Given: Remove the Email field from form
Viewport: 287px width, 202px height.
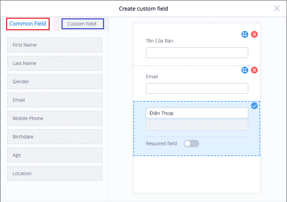Looking at the screenshot, I should [x=254, y=70].
